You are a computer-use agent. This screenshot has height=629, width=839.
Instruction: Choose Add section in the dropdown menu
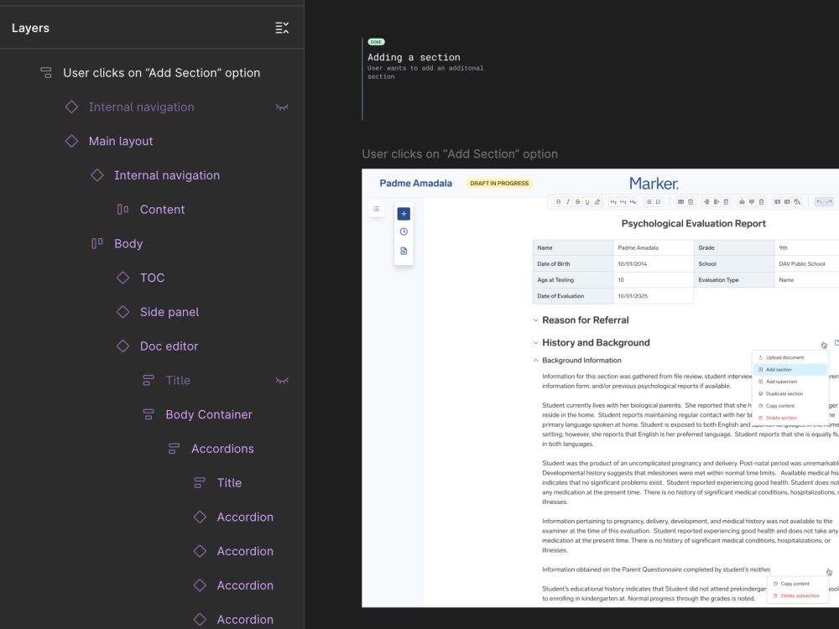point(790,370)
